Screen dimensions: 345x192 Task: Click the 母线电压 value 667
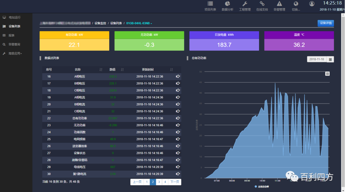pos(113,167)
